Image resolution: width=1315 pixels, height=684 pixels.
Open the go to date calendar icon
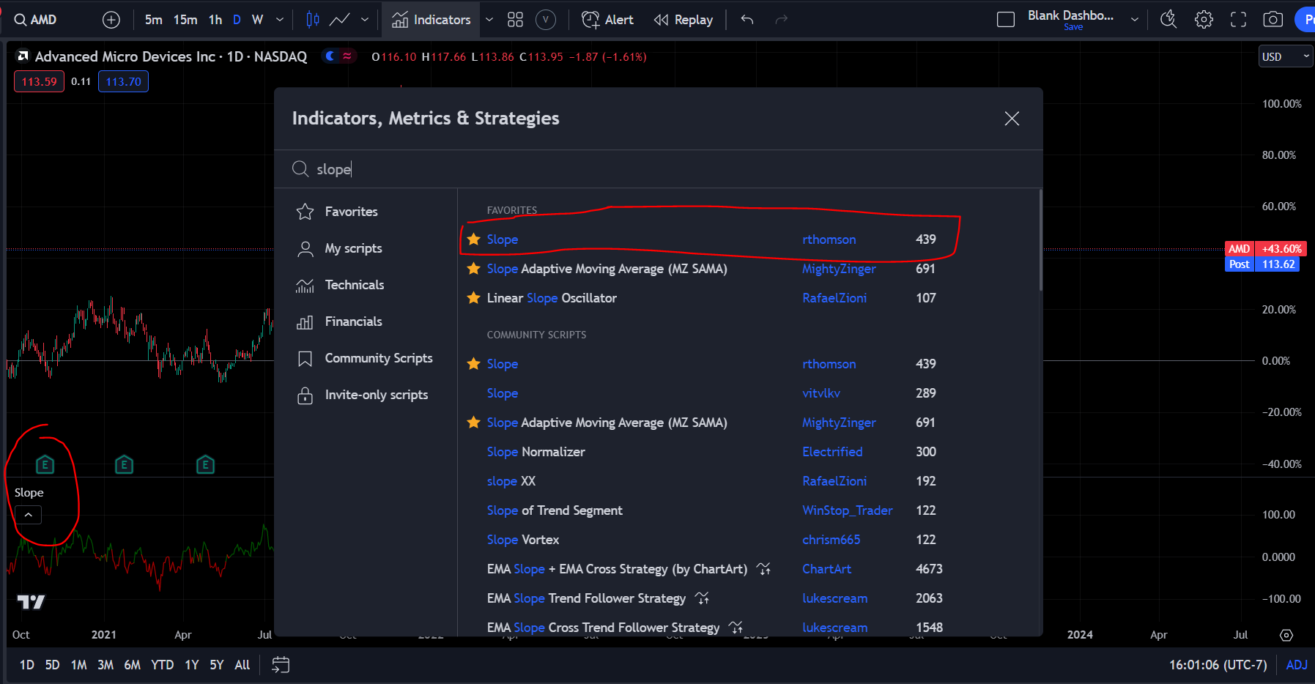(x=281, y=665)
